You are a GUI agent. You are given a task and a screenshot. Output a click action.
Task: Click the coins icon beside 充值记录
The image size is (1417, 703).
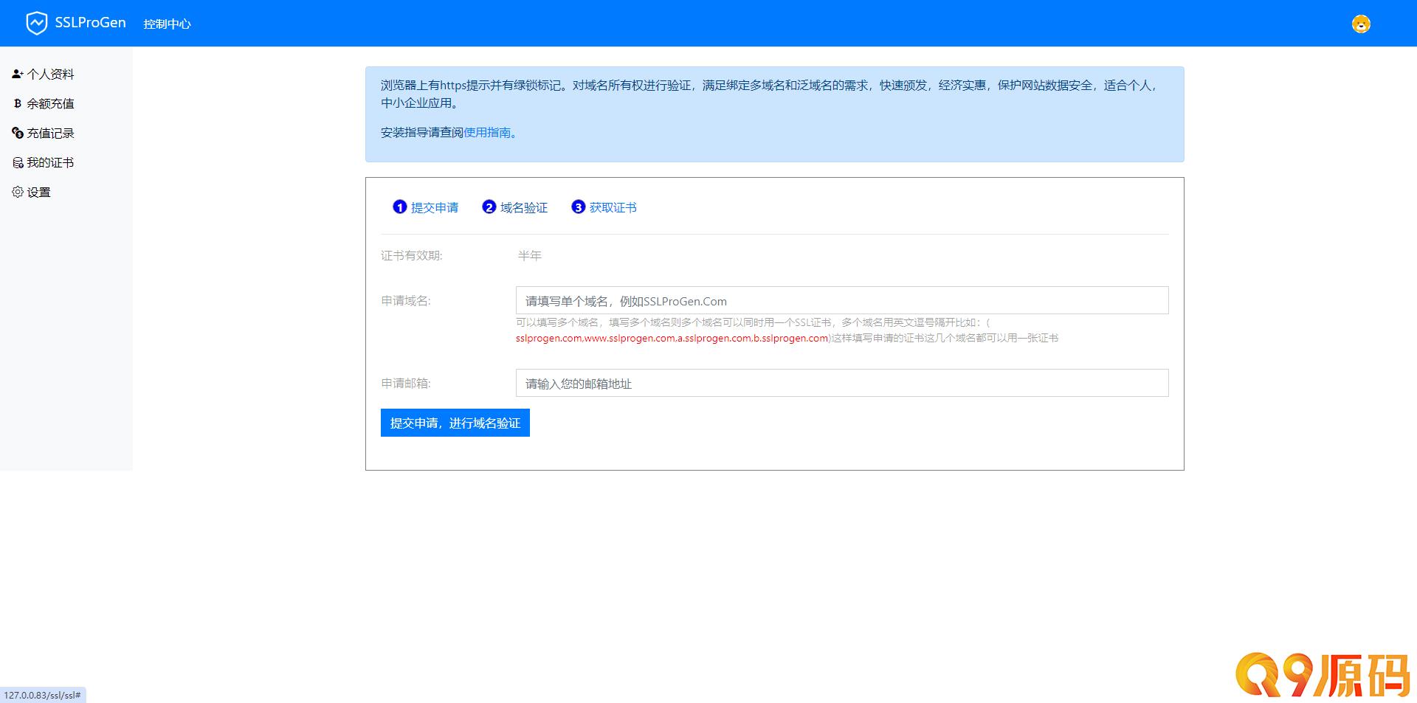(x=18, y=133)
